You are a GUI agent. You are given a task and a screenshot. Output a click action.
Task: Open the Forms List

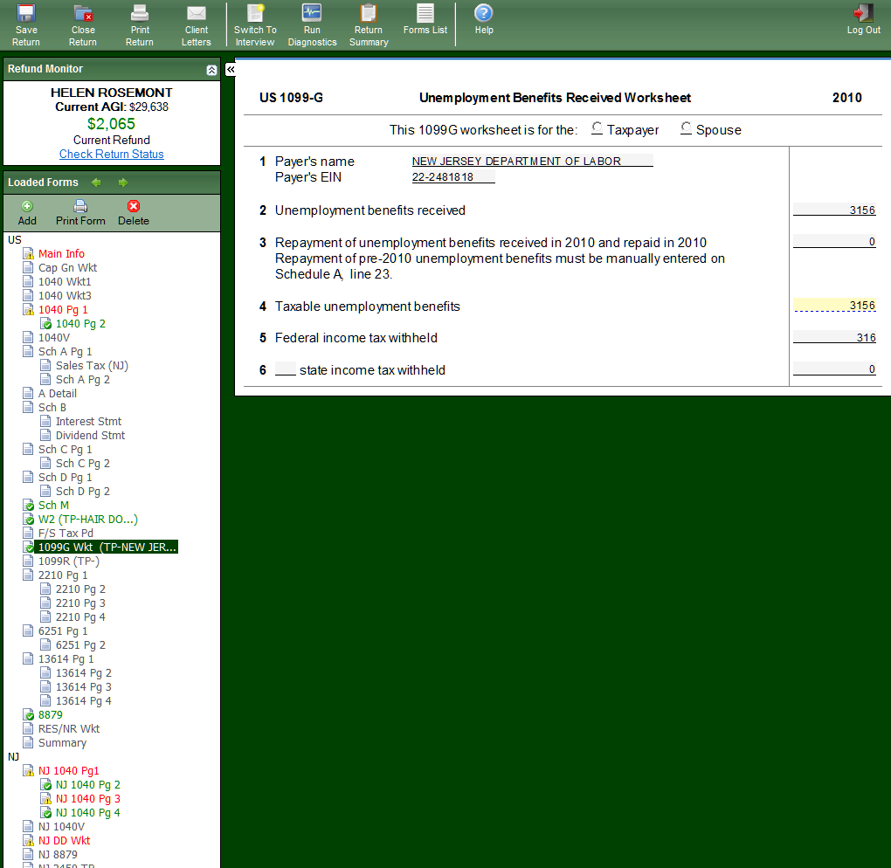click(x=425, y=14)
